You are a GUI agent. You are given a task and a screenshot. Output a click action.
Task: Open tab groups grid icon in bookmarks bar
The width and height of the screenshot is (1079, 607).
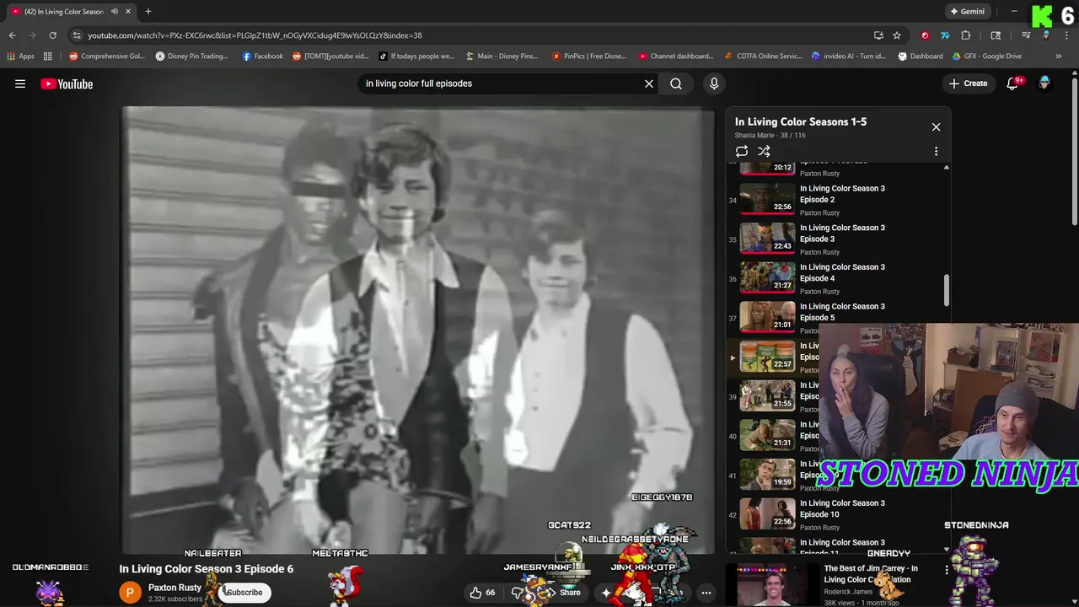pyautogui.click(x=48, y=56)
